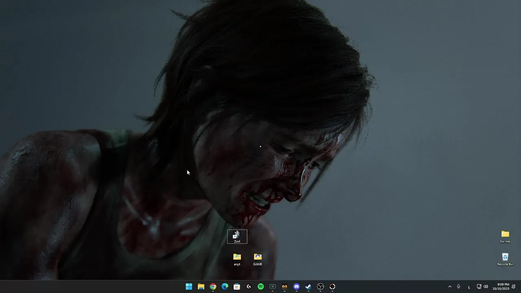Open the orange M app on the taskbar
This screenshot has width=521, height=293.
(x=285, y=286)
